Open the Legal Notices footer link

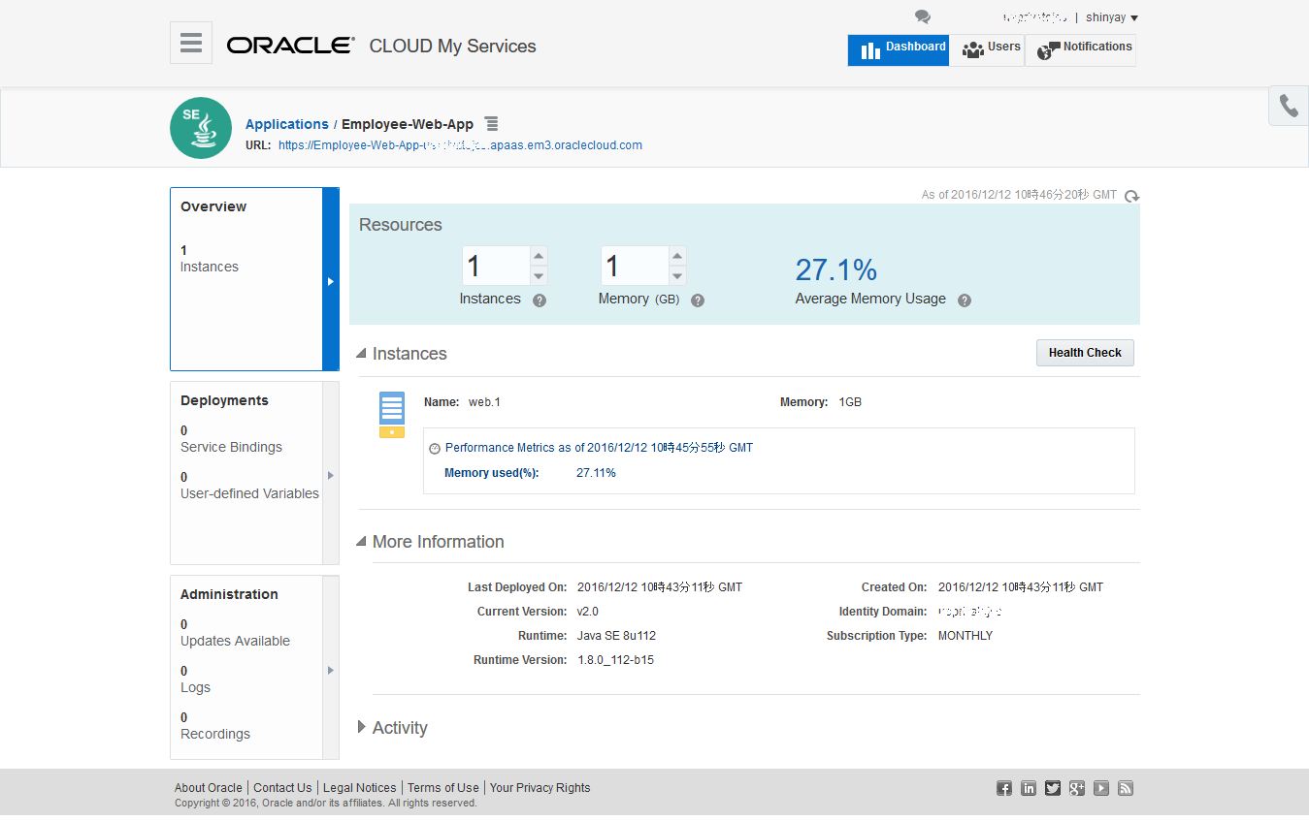pyautogui.click(x=360, y=788)
